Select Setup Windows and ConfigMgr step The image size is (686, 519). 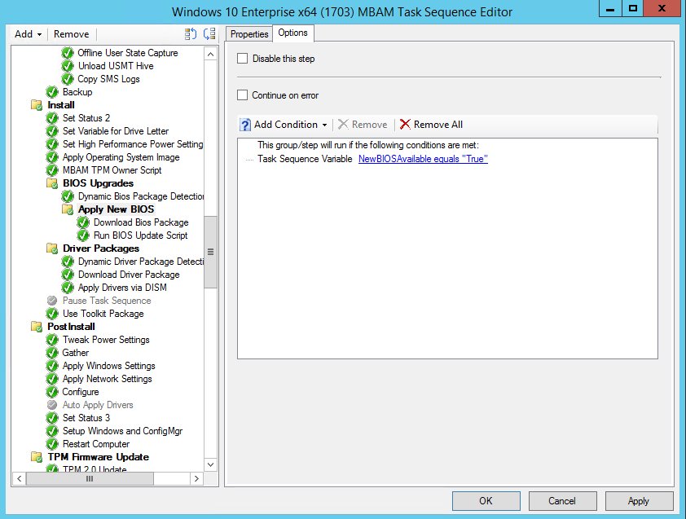[122, 431]
